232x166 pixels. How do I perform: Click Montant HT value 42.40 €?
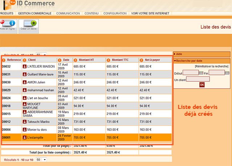pos(79,90)
